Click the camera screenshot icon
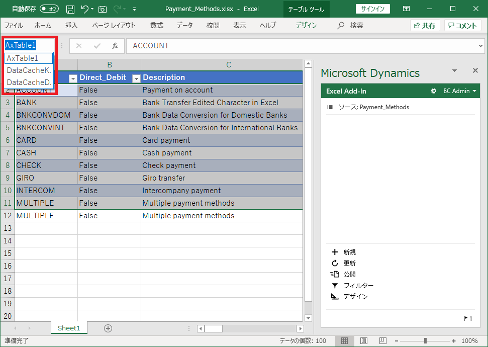The image size is (488, 347). click(x=103, y=10)
